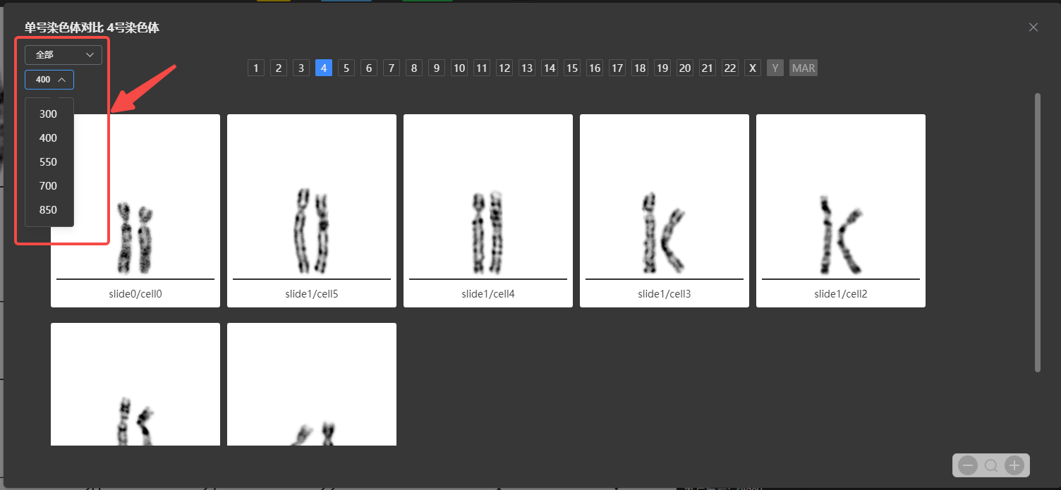Image resolution: width=1061 pixels, height=490 pixels.
Task: Close the chromosome comparison dialog
Action: pyautogui.click(x=1033, y=27)
